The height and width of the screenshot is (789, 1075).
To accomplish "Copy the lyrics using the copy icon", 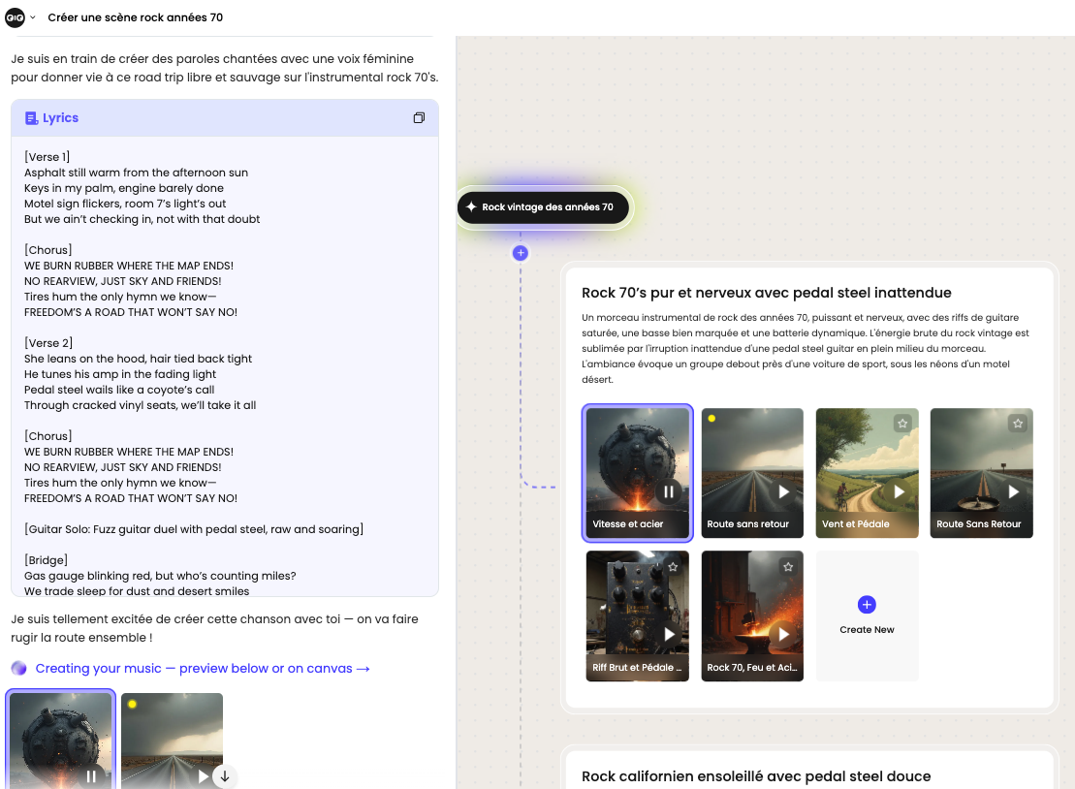I will click(x=419, y=118).
